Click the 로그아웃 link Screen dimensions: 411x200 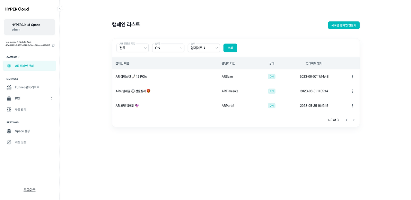29,189
